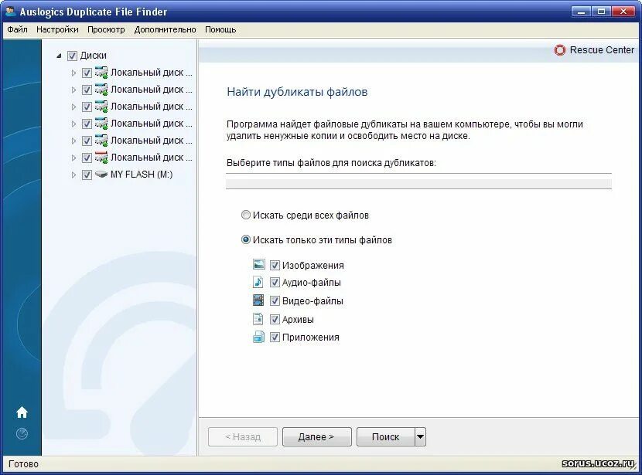The width and height of the screenshot is (642, 475).
Task: Click the Приложения window icon
Action: click(x=259, y=338)
